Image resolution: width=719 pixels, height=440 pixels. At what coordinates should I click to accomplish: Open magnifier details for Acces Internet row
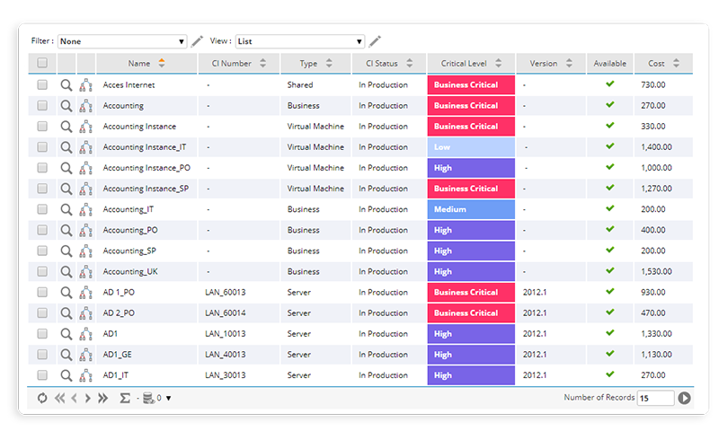tap(67, 84)
